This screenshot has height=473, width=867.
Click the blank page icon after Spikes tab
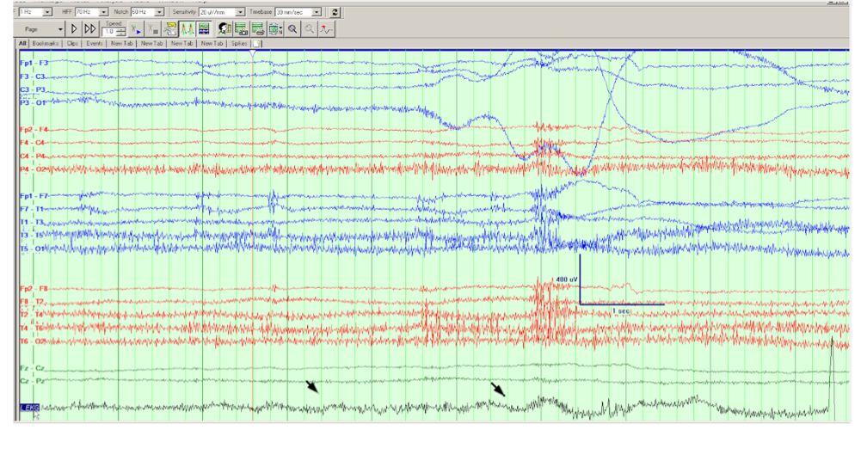[x=255, y=43]
